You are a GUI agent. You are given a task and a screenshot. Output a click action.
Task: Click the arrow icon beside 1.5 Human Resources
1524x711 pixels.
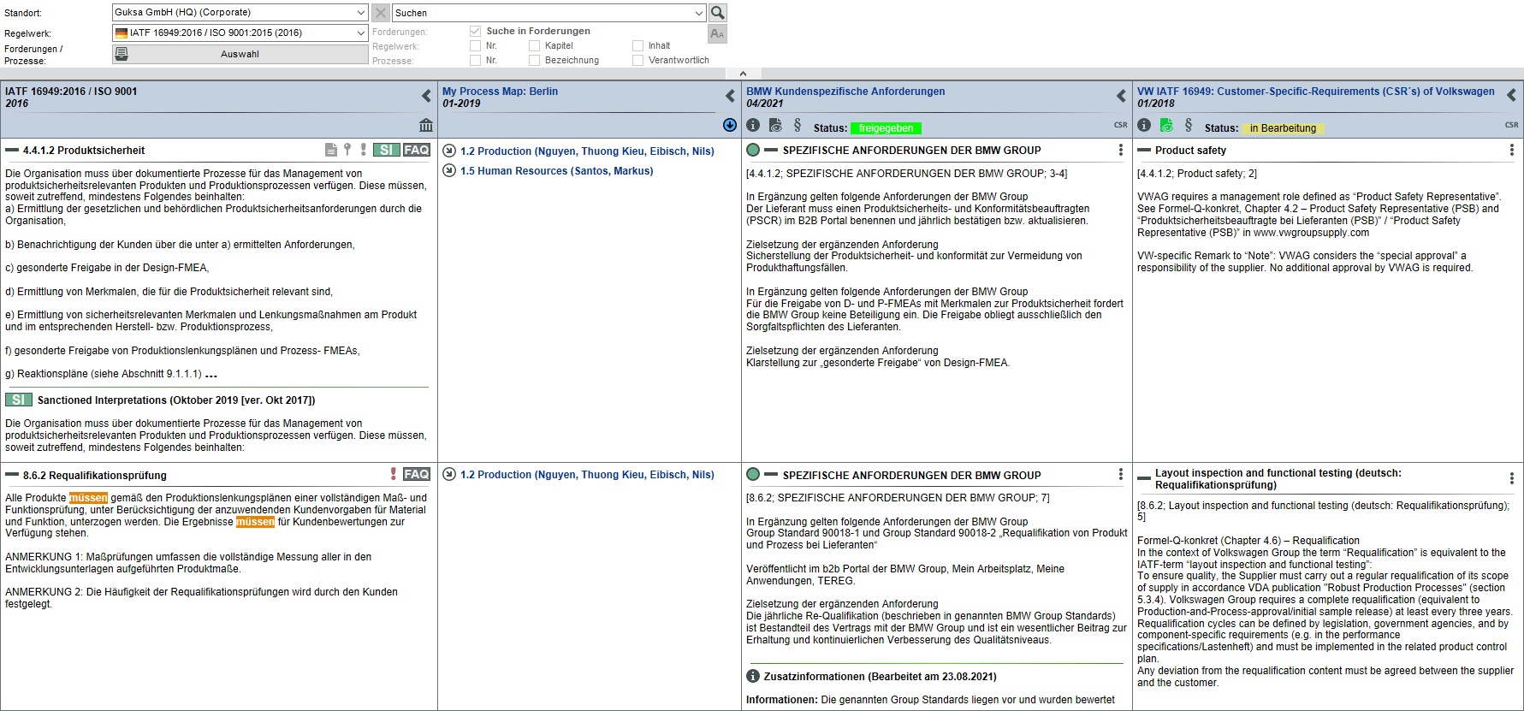coord(449,170)
